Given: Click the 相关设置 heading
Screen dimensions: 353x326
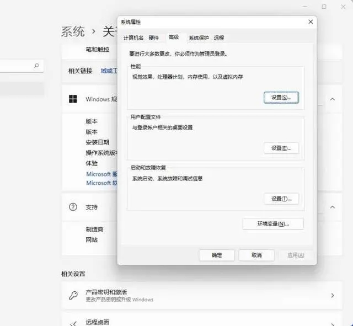Looking at the screenshot, I should pyautogui.click(x=73, y=274).
